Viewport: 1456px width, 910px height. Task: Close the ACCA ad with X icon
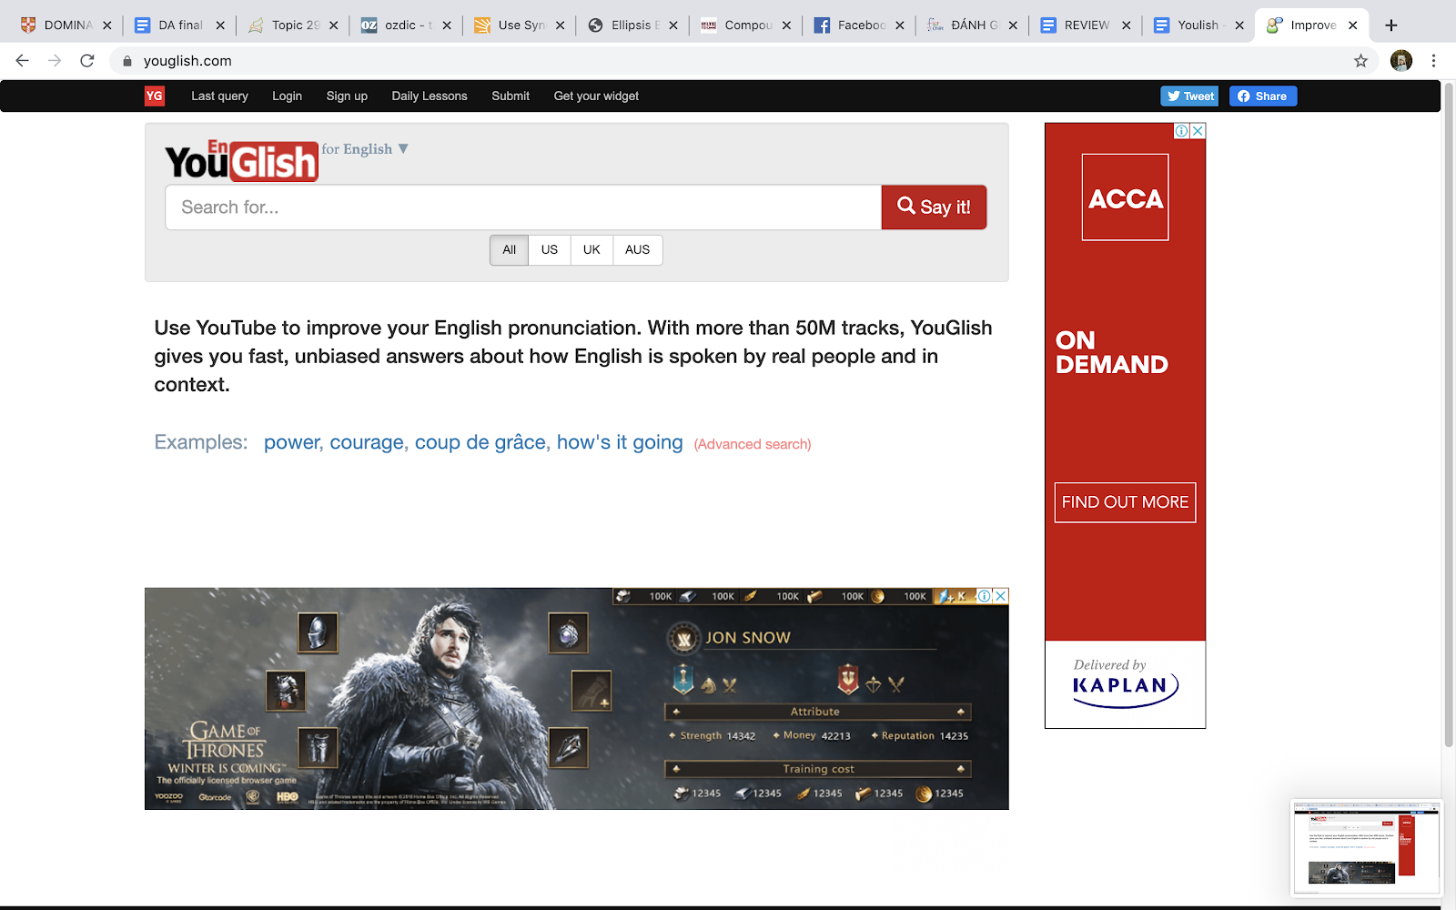1198,131
